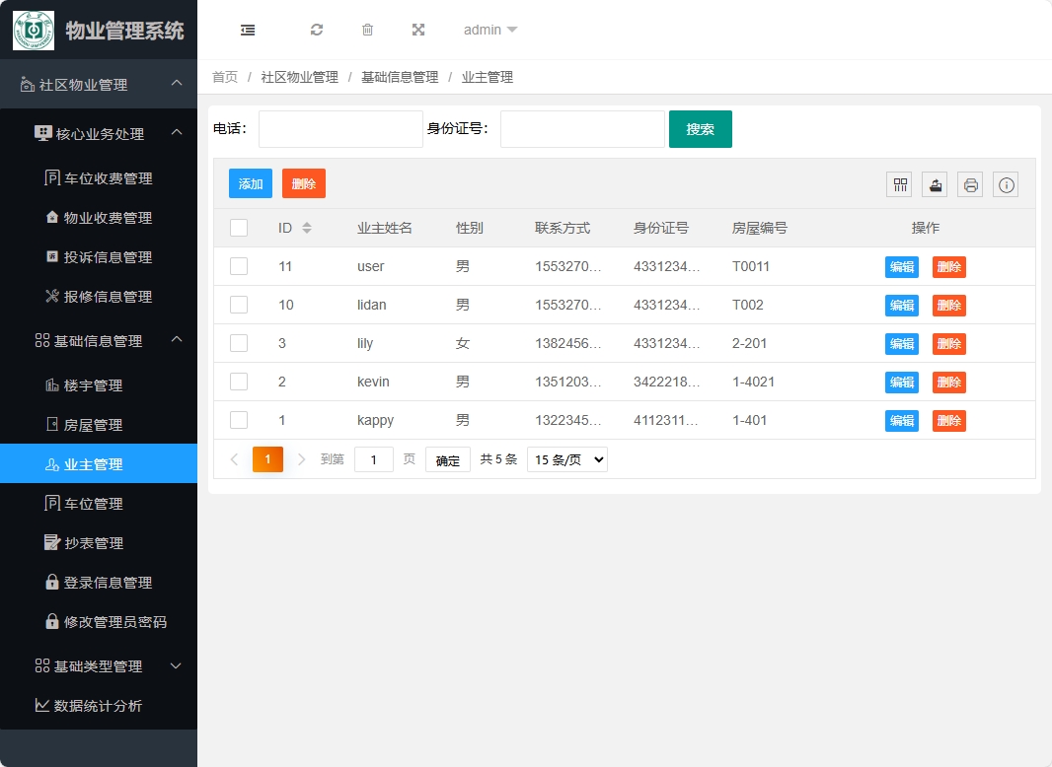
Task: Check the row for owner kappy
Action: coord(238,420)
